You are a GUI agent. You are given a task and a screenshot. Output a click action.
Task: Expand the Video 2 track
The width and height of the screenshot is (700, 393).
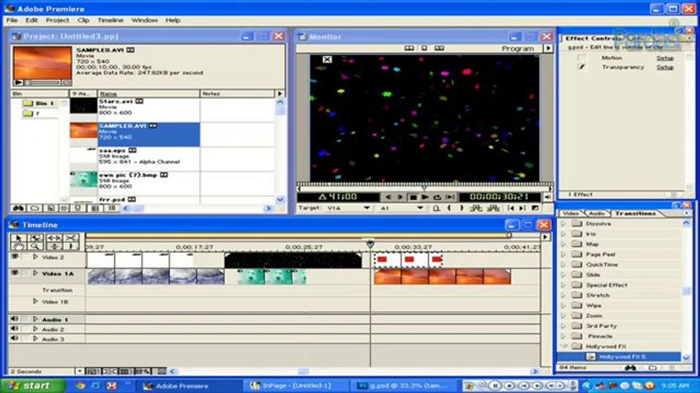(x=35, y=257)
